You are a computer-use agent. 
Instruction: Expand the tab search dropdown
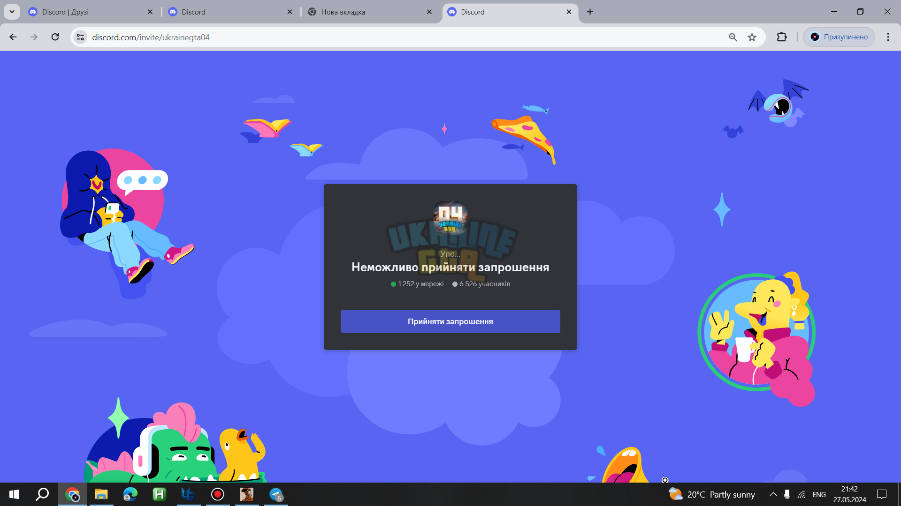[x=12, y=12]
